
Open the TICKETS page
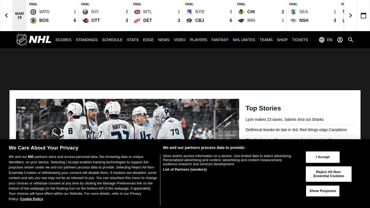pos(300,40)
